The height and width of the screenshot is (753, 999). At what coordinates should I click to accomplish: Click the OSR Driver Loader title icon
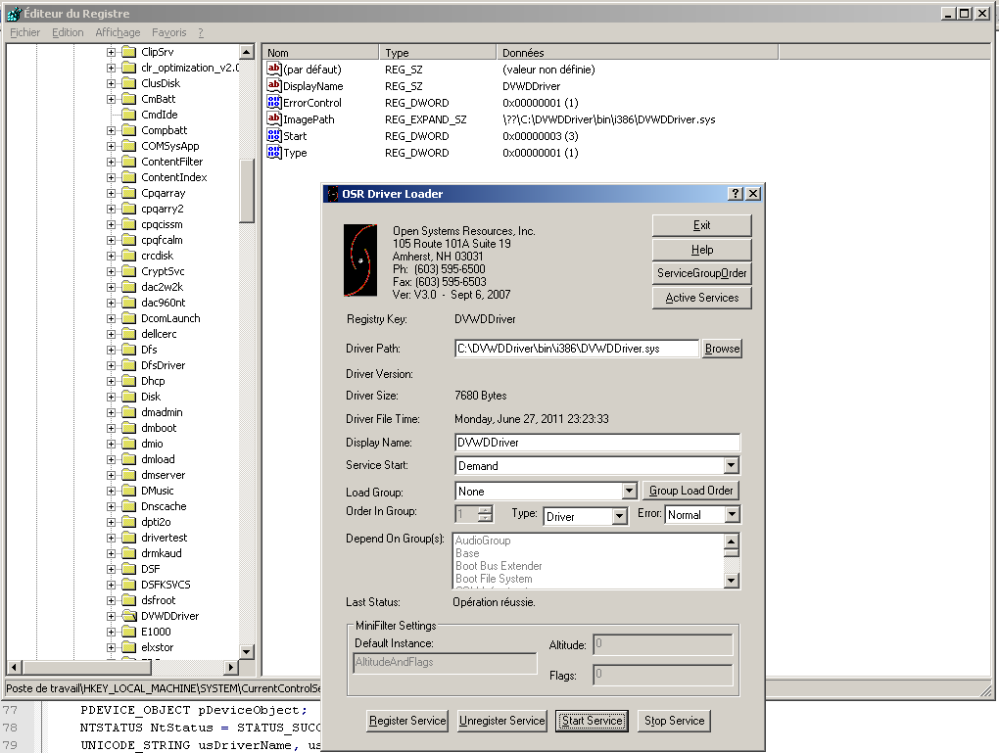point(333,194)
